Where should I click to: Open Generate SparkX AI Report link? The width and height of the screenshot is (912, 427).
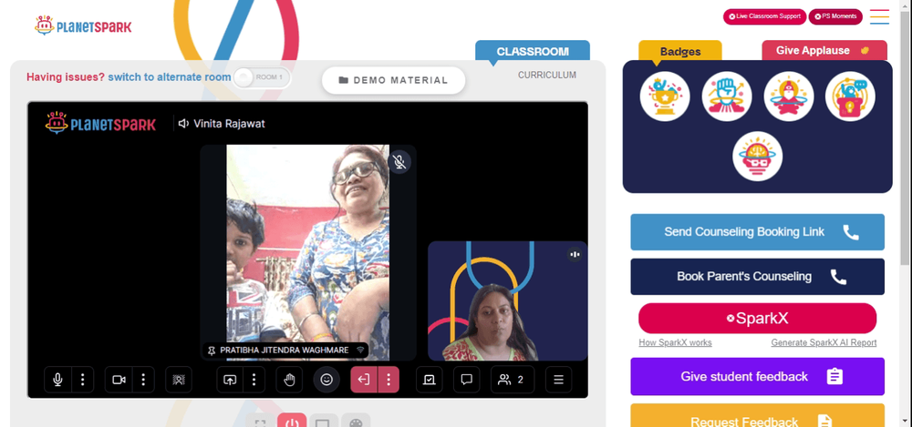(x=824, y=342)
